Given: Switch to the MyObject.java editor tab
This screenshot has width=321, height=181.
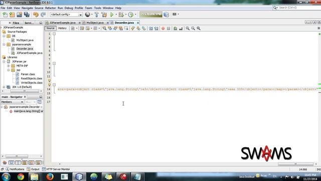Looking at the screenshot, I should (x=95, y=23).
